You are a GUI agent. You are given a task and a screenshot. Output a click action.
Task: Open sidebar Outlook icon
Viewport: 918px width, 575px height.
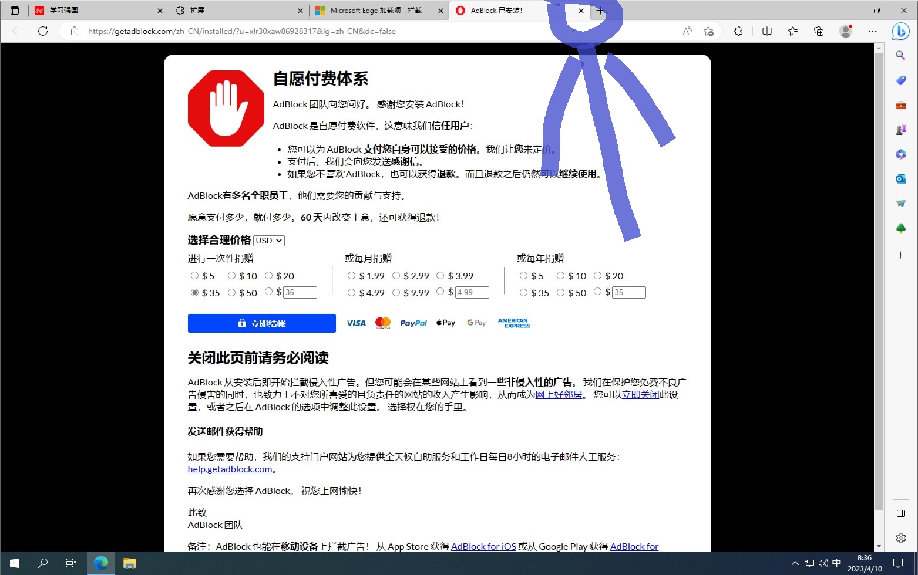[x=900, y=179]
